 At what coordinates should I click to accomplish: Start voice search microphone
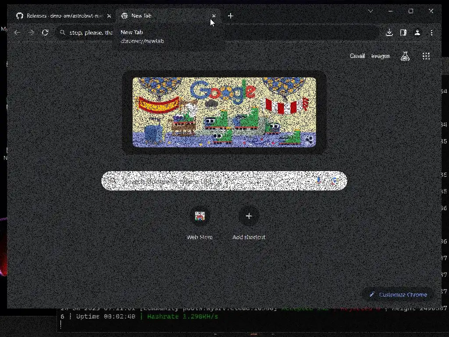coord(318,181)
